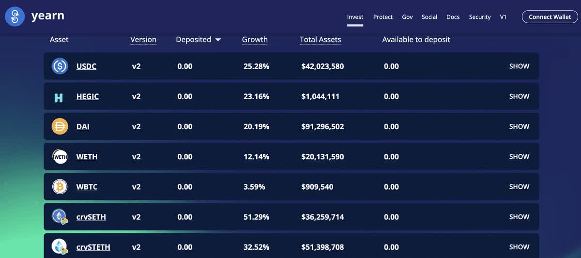Expand the USDC row with SHOW
The image size is (581, 258).
coord(519,66)
